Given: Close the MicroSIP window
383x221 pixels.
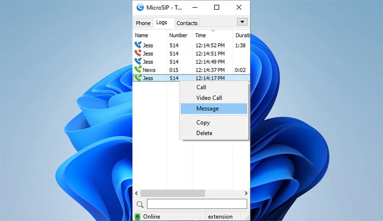Looking at the screenshot, I should (x=239, y=8).
